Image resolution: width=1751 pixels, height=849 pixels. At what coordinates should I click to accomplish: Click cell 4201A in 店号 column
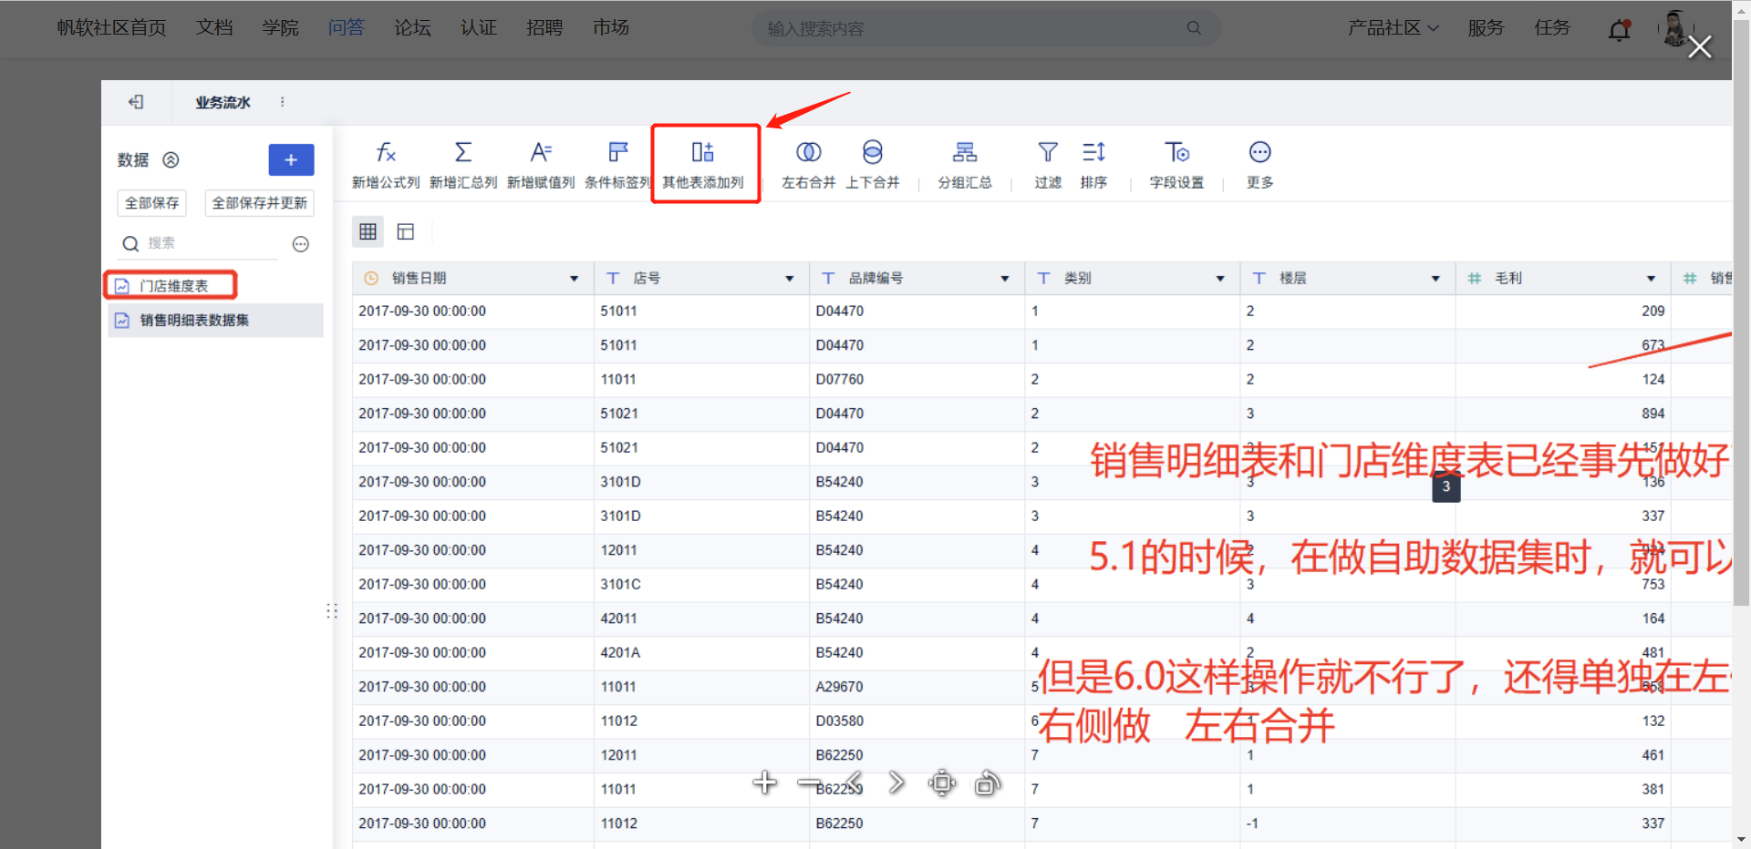tap(701, 653)
